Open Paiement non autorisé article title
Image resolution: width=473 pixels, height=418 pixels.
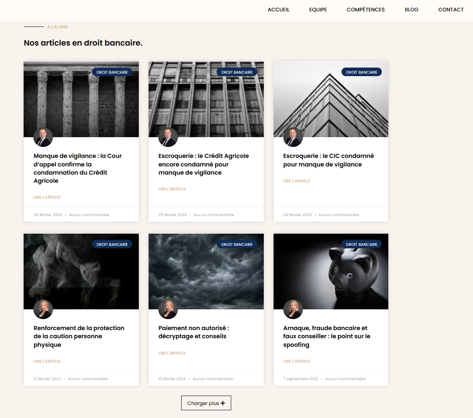(x=194, y=332)
